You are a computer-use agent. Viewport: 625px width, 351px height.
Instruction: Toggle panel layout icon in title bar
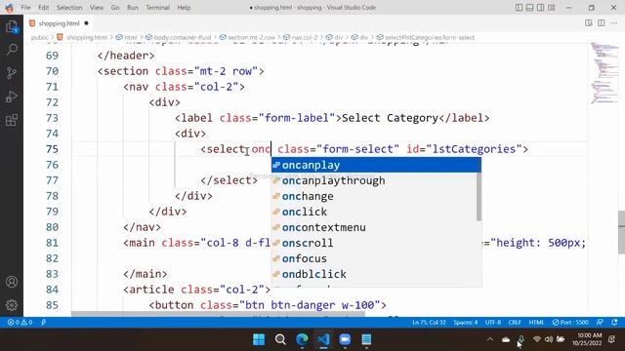pyautogui.click(x=529, y=8)
